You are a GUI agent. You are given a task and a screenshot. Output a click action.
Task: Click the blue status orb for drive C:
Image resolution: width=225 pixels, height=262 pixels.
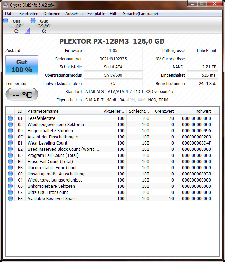point(5,21)
